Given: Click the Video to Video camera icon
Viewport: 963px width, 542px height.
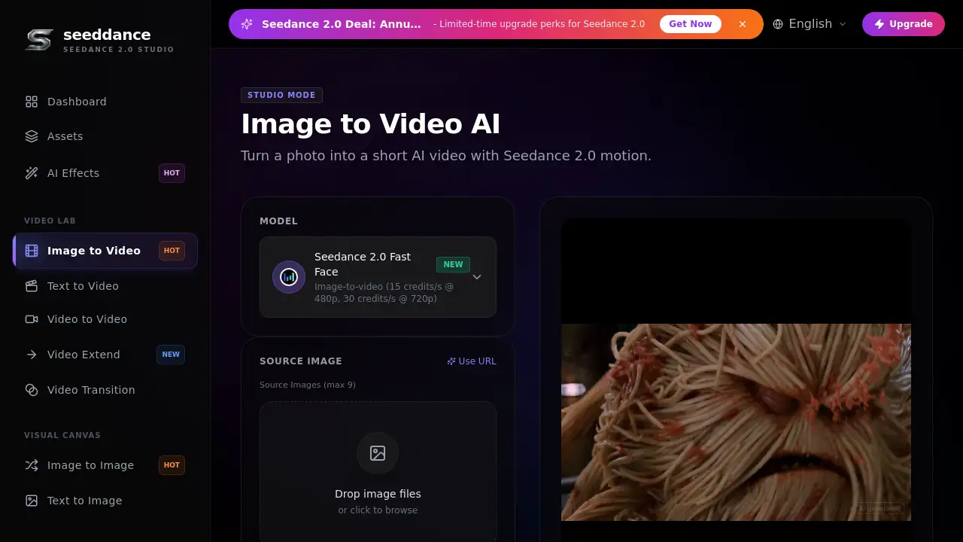Looking at the screenshot, I should pos(32,319).
